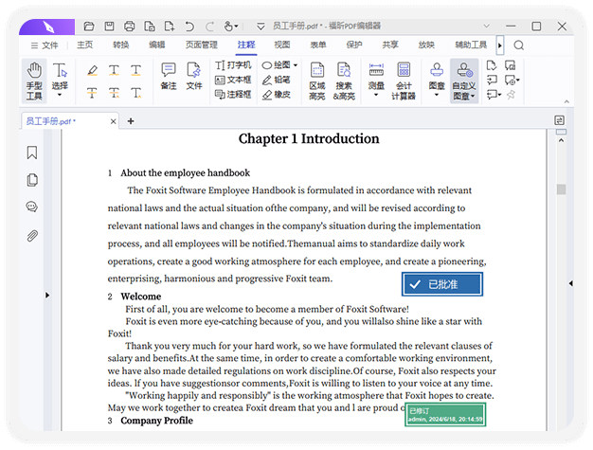Switch to the Edit (编辑) tab
This screenshot has width=593, height=450.
point(157,45)
